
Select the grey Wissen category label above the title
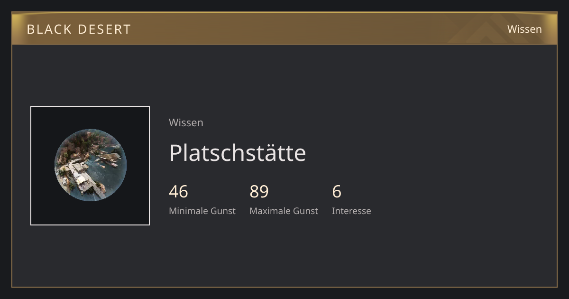[186, 122]
